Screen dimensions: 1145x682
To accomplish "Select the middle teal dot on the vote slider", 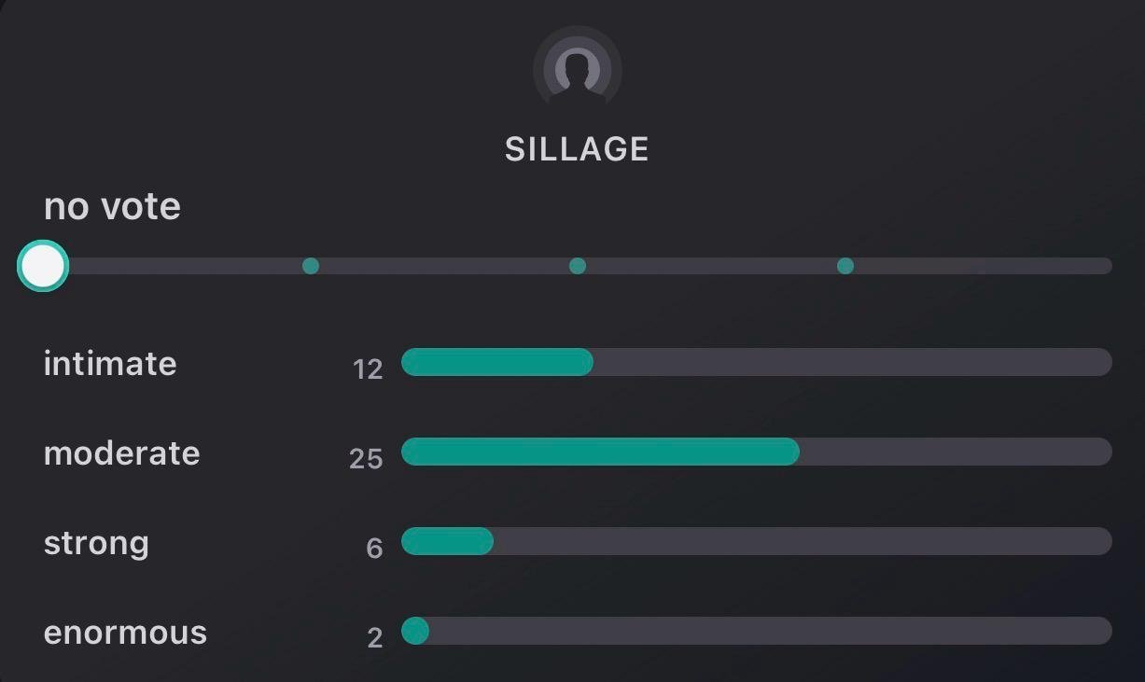I will coord(578,267).
